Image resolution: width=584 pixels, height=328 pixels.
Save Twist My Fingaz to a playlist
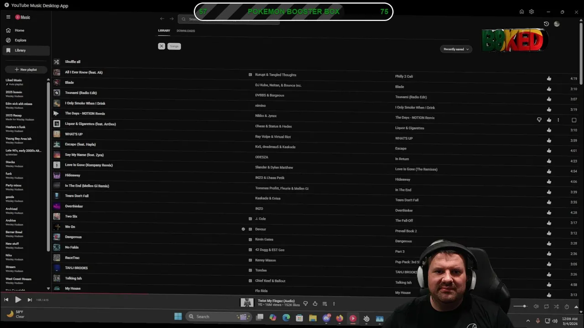(324, 303)
